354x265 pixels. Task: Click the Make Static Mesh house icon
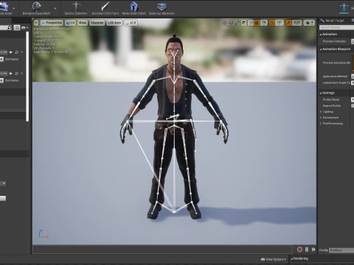[x=134, y=6]
